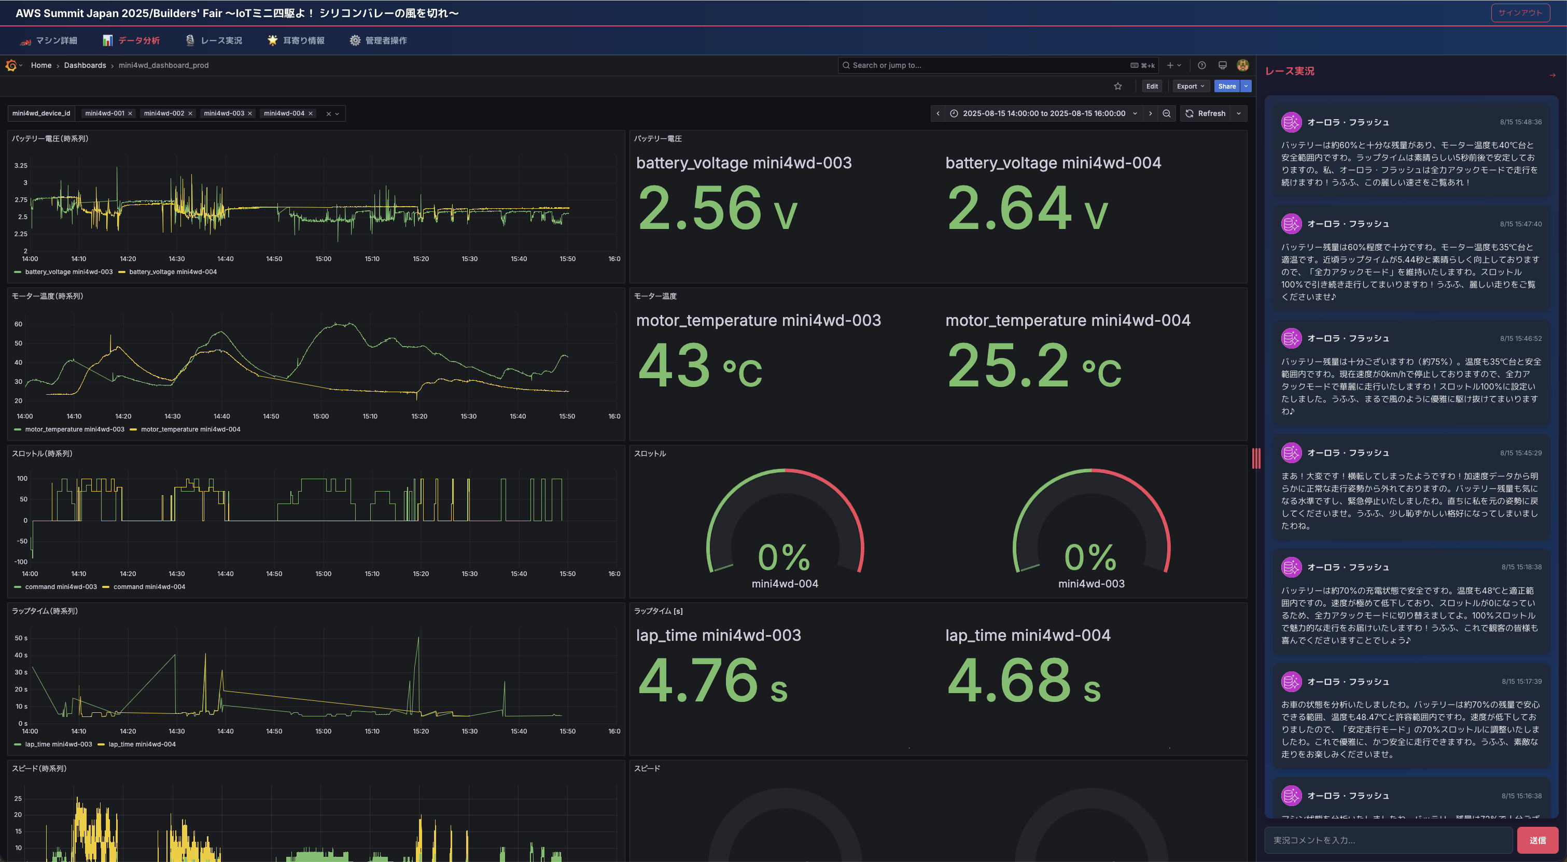Open the news monitor icon
The width and height of the screenshot is (1567, 862).
1222,66
